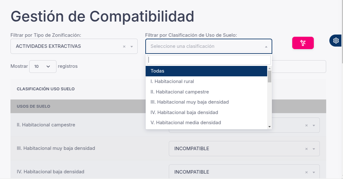Pick III. Habitacional muy baja densidad option in list
343x179 pixels.
pyautogui.click(x=206, y=102)
